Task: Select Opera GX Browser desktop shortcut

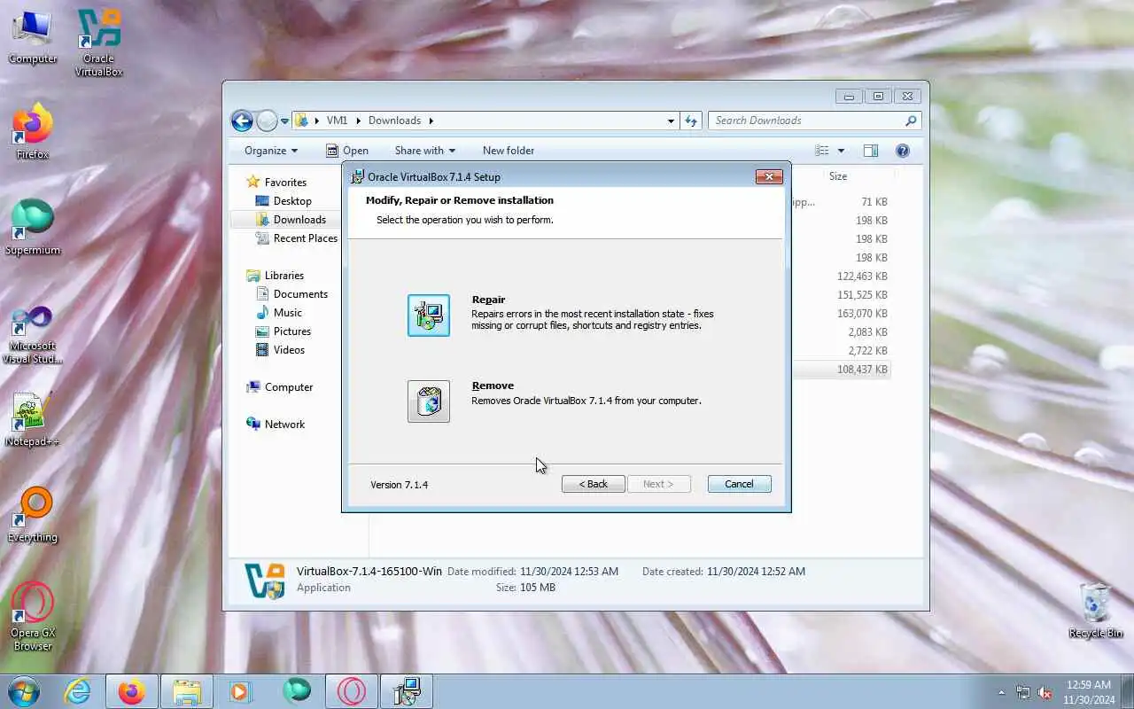Action: pyautogui.click(x=33, y=616)
